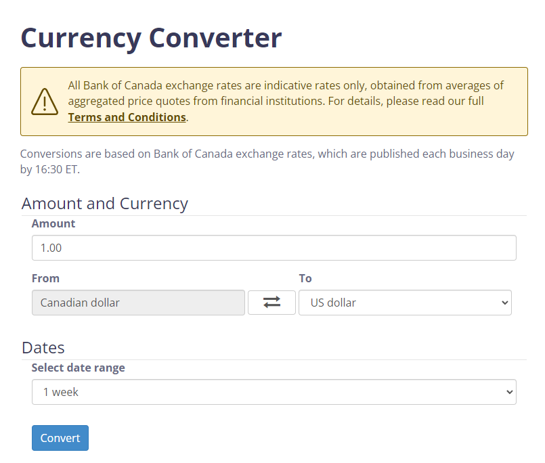545x463 pixels.
Task: Click the chevron arrow on date range selector
Action: tap(508, 392)
